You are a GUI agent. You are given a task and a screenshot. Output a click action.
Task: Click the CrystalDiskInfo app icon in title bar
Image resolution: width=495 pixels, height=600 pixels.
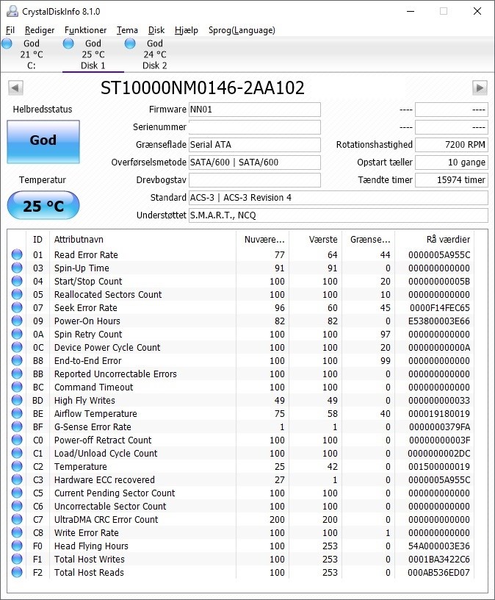(x=12, y=11)
